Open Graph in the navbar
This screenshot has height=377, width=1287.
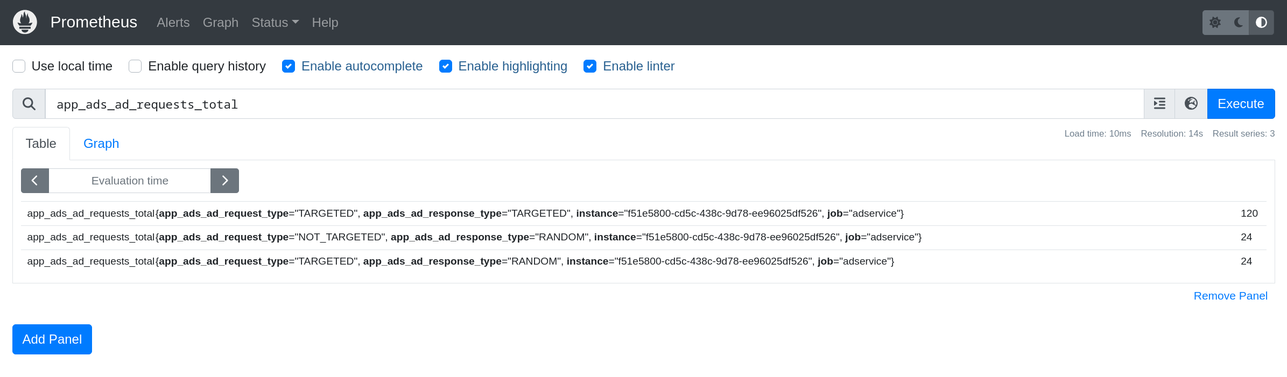click(x=221, y=23)
